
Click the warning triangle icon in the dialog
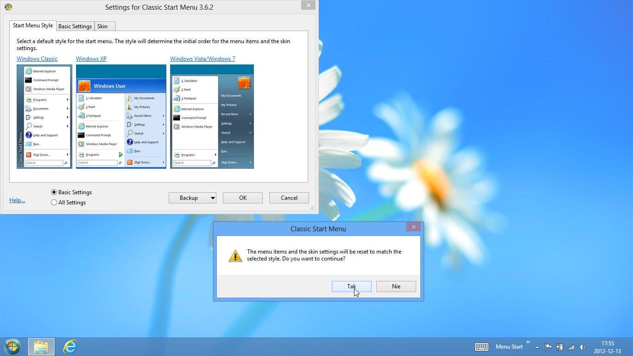click(x=235, y=255)
